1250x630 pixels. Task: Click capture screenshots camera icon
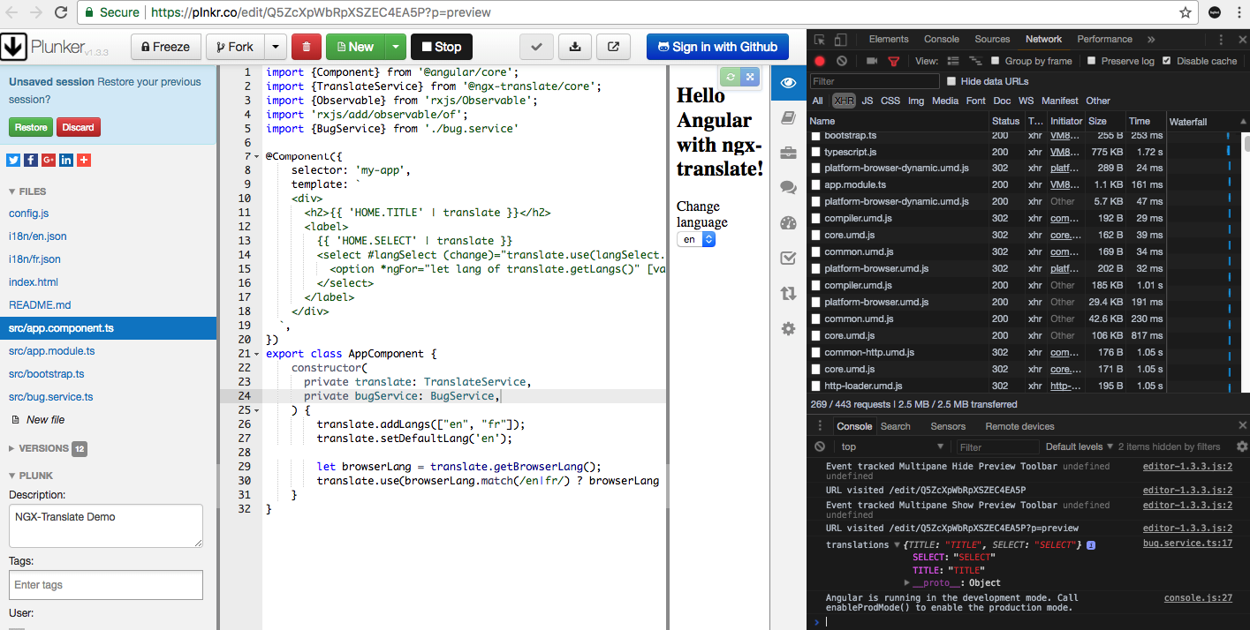[872, 61]
